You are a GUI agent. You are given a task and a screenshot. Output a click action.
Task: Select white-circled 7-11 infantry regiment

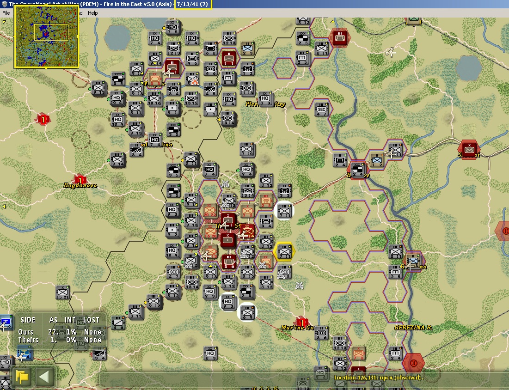click(284, 211)
